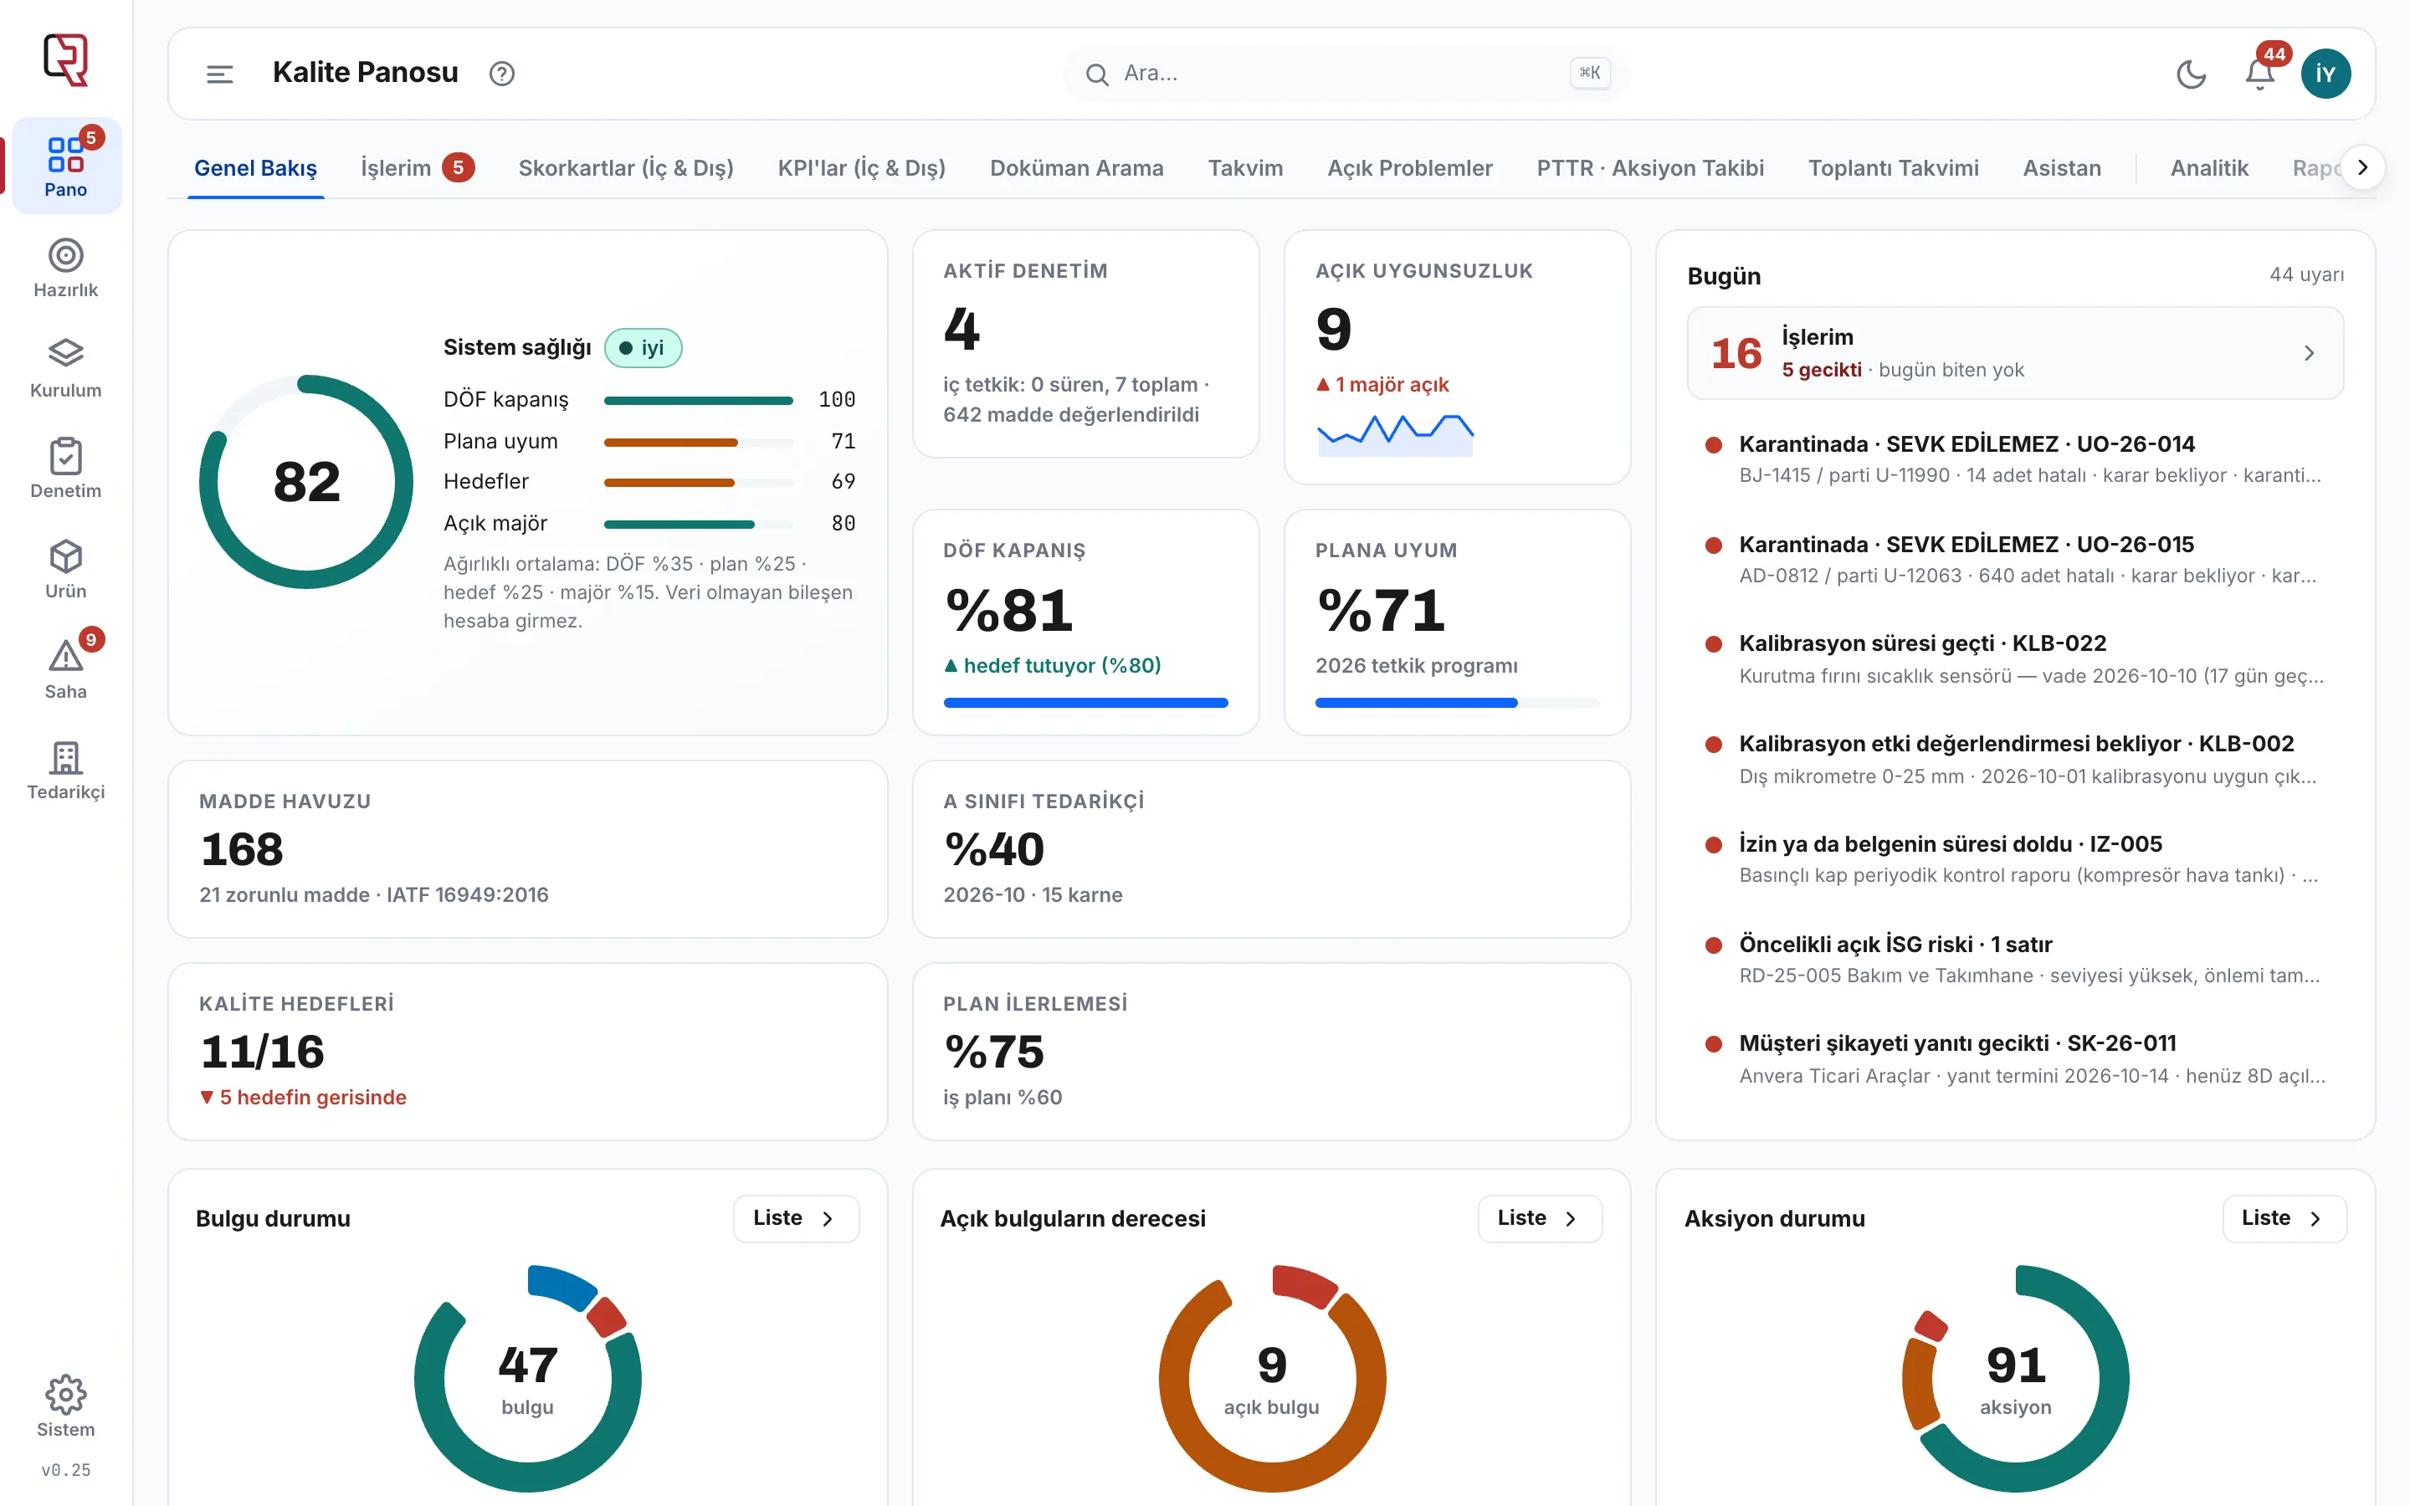Screen dimensions: 2410x1506
Task: Toggle the sidebar hamburger menu
Action: pyautogui.click(x=219, y=74)
